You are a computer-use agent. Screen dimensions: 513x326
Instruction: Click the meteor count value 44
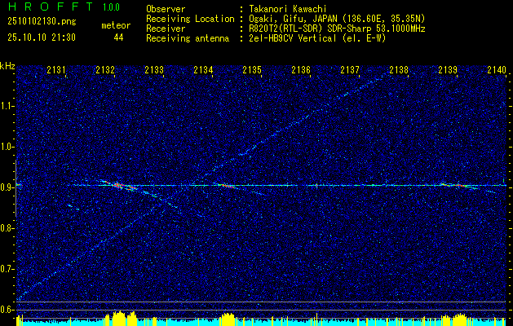pos(118,37)
